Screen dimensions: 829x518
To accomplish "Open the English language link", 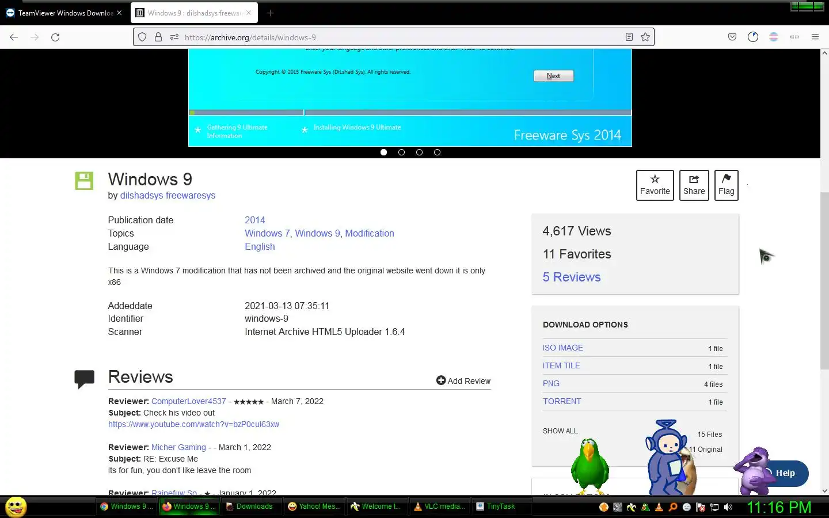I will (260, 247).
